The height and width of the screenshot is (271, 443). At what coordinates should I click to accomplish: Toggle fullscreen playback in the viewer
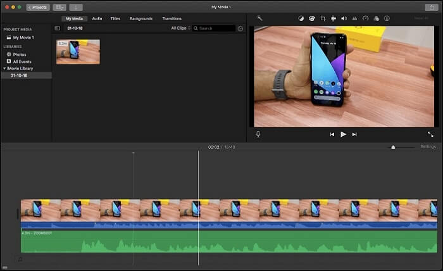pyautogui.click(x=430, y=134)
